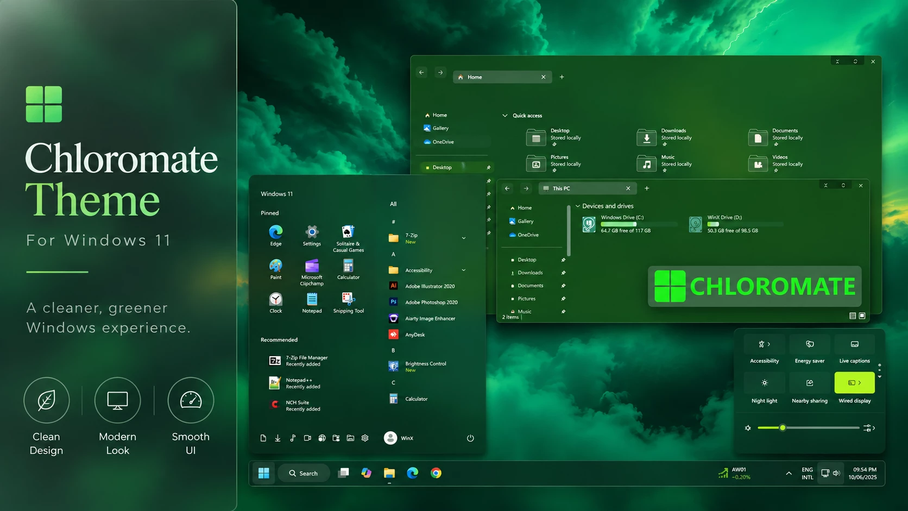Open Paint from pinned apps
Screen dimensions: 908x511
pyautogui.click(x=276, y=269)
